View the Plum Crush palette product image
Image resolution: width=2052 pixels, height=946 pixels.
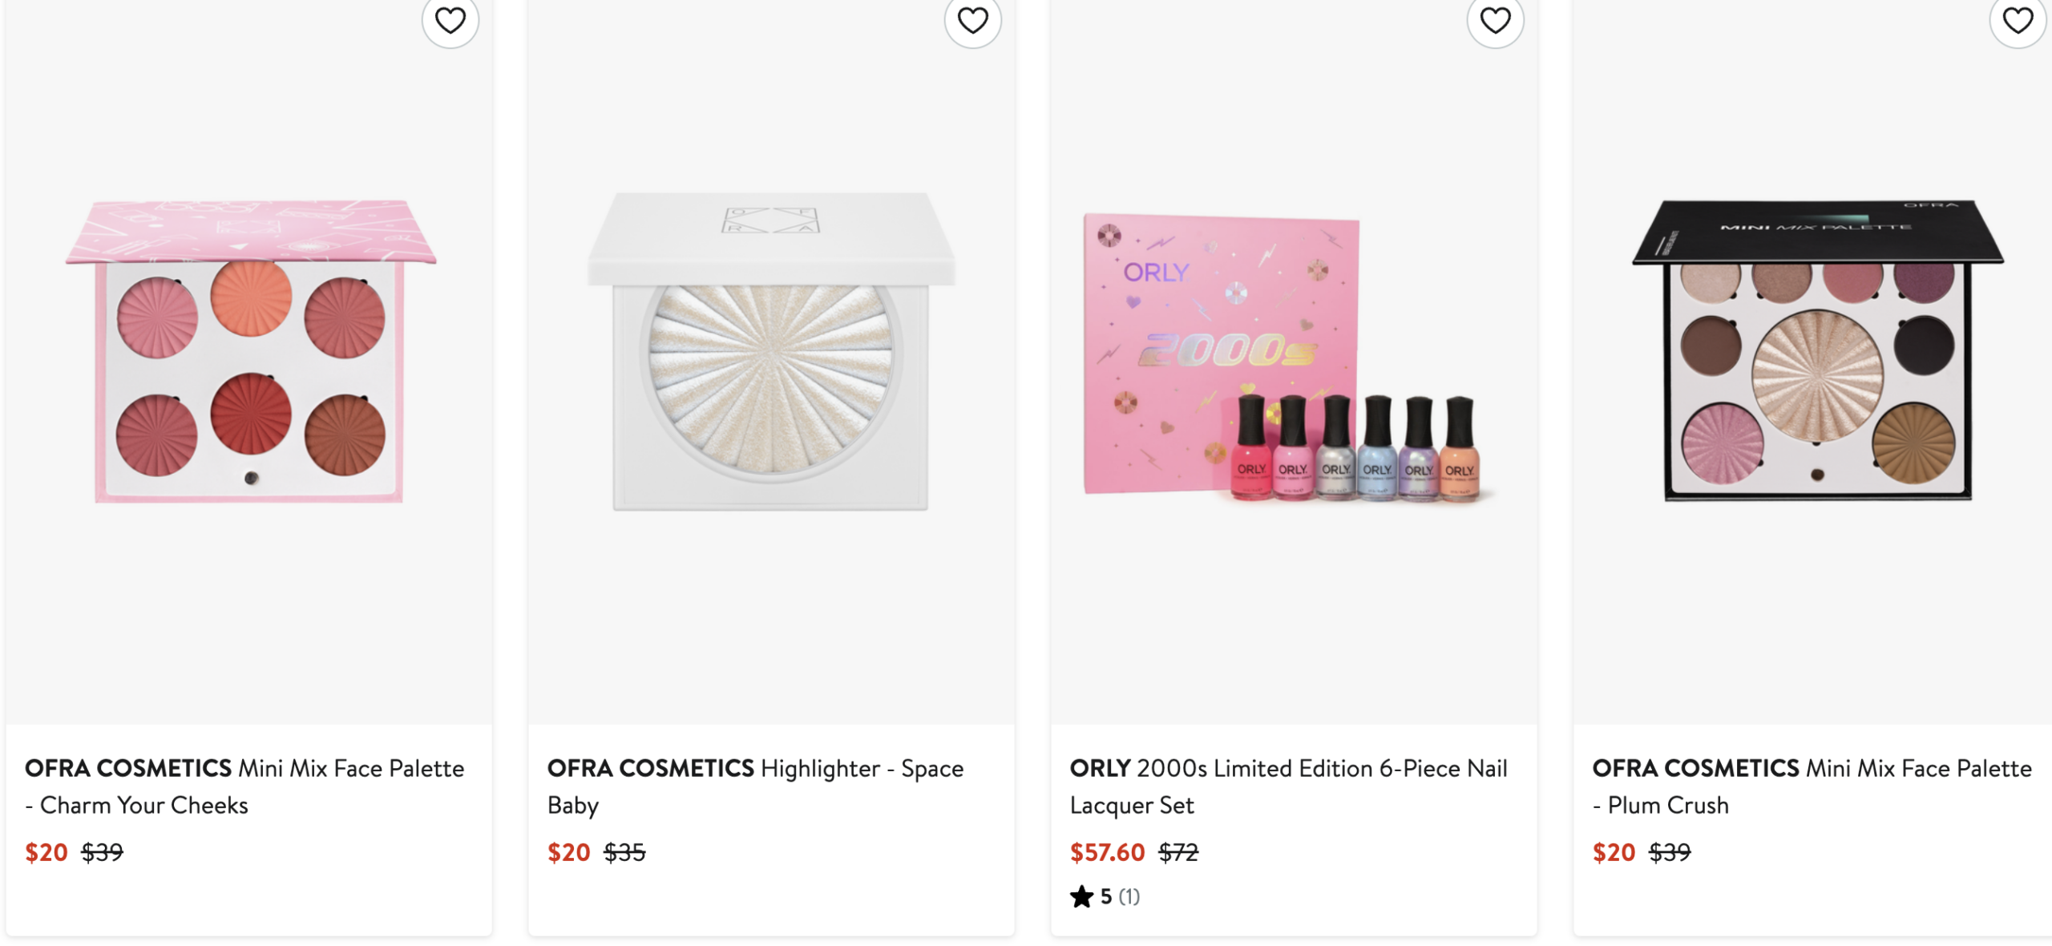[1818, 350]
